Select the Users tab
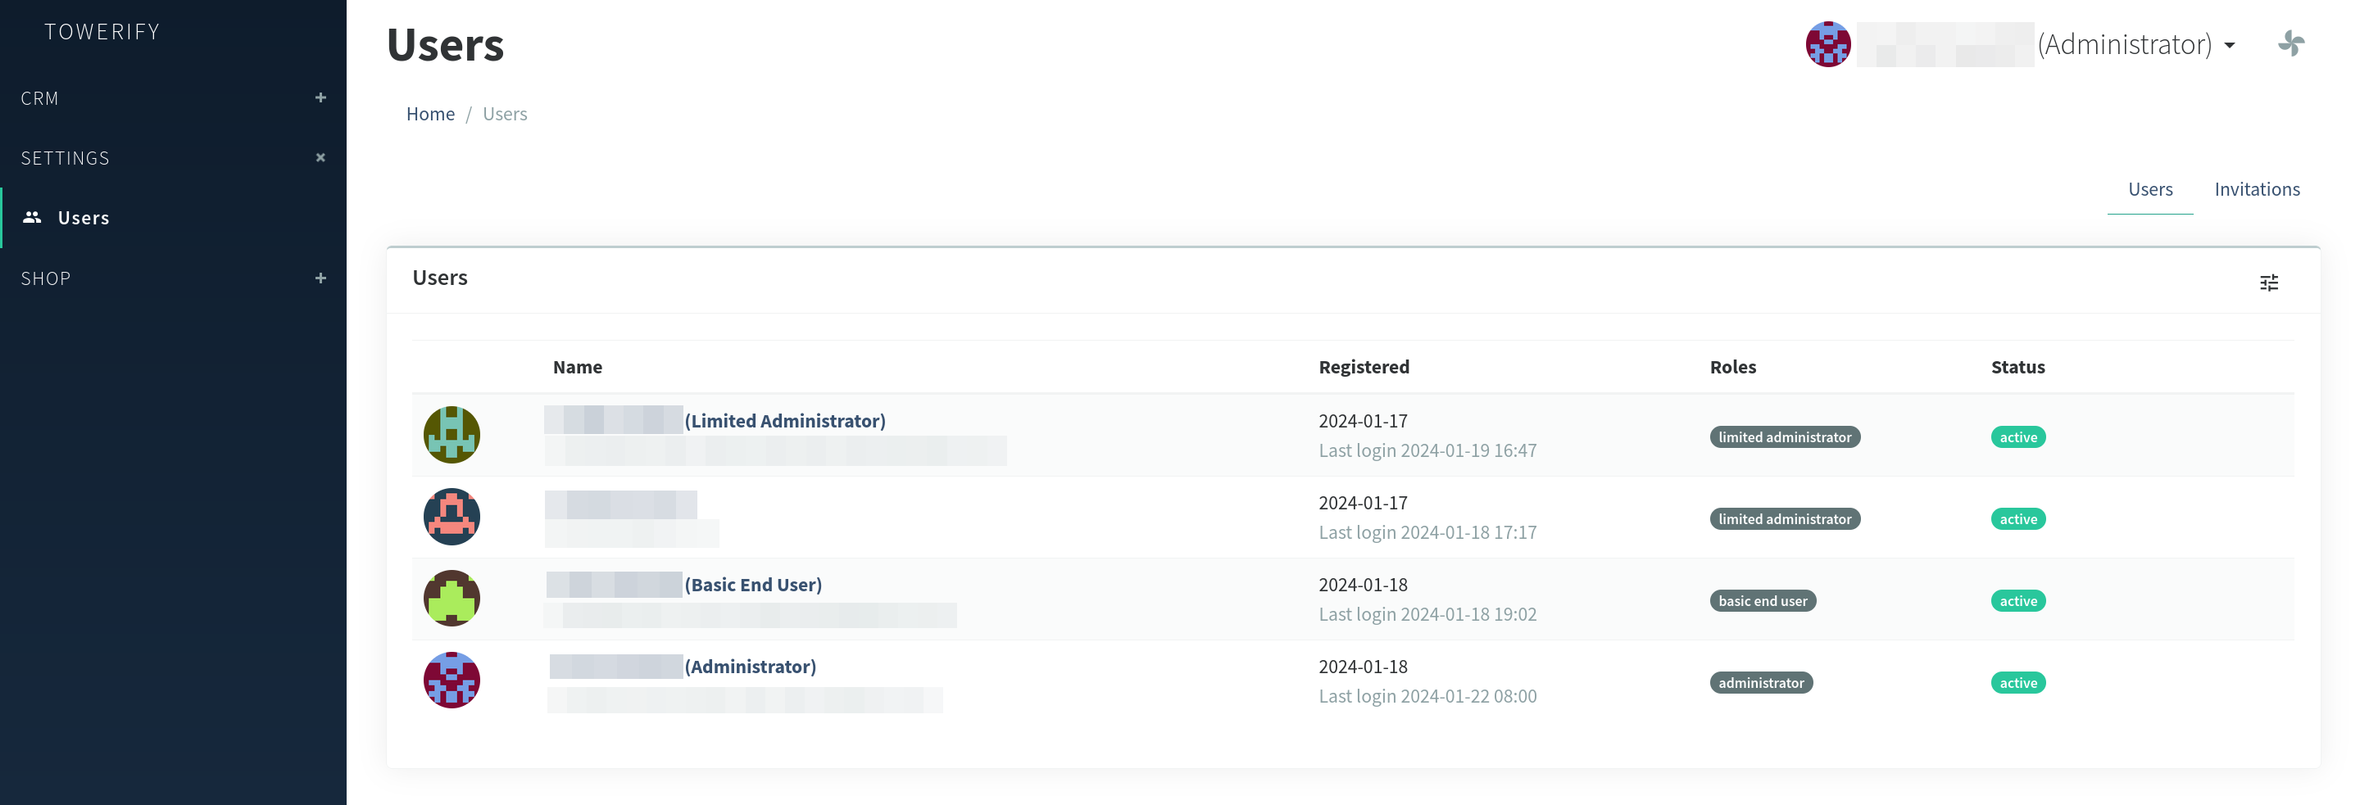 [x=2149, y=189]
